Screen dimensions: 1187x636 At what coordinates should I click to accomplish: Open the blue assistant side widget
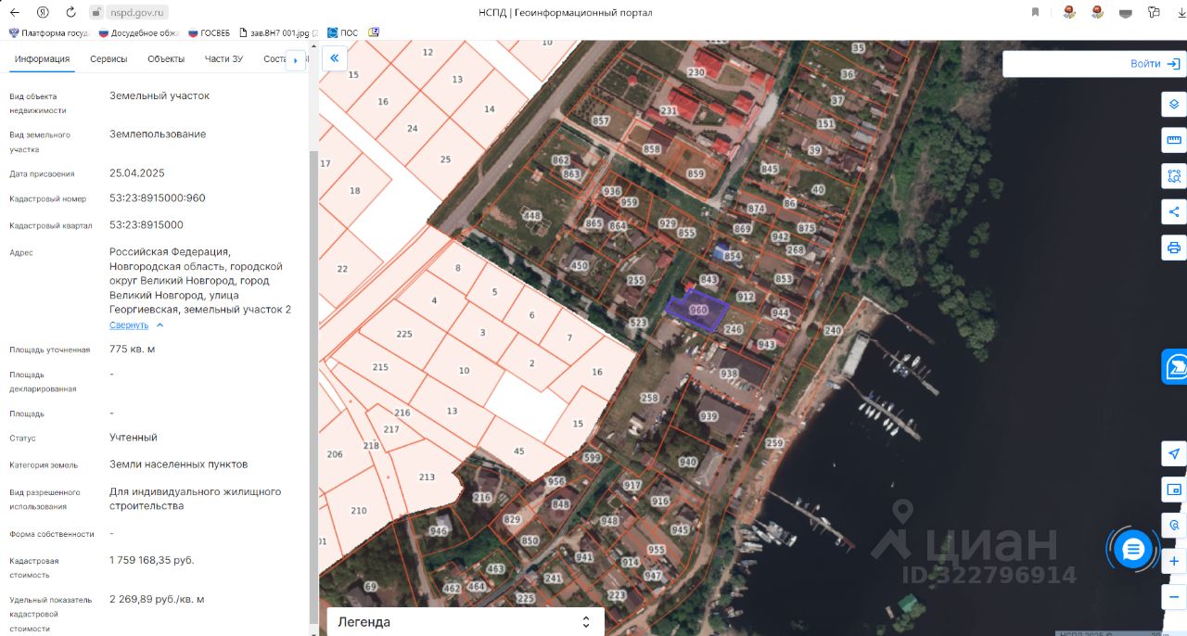click(x=1175, y=366)
